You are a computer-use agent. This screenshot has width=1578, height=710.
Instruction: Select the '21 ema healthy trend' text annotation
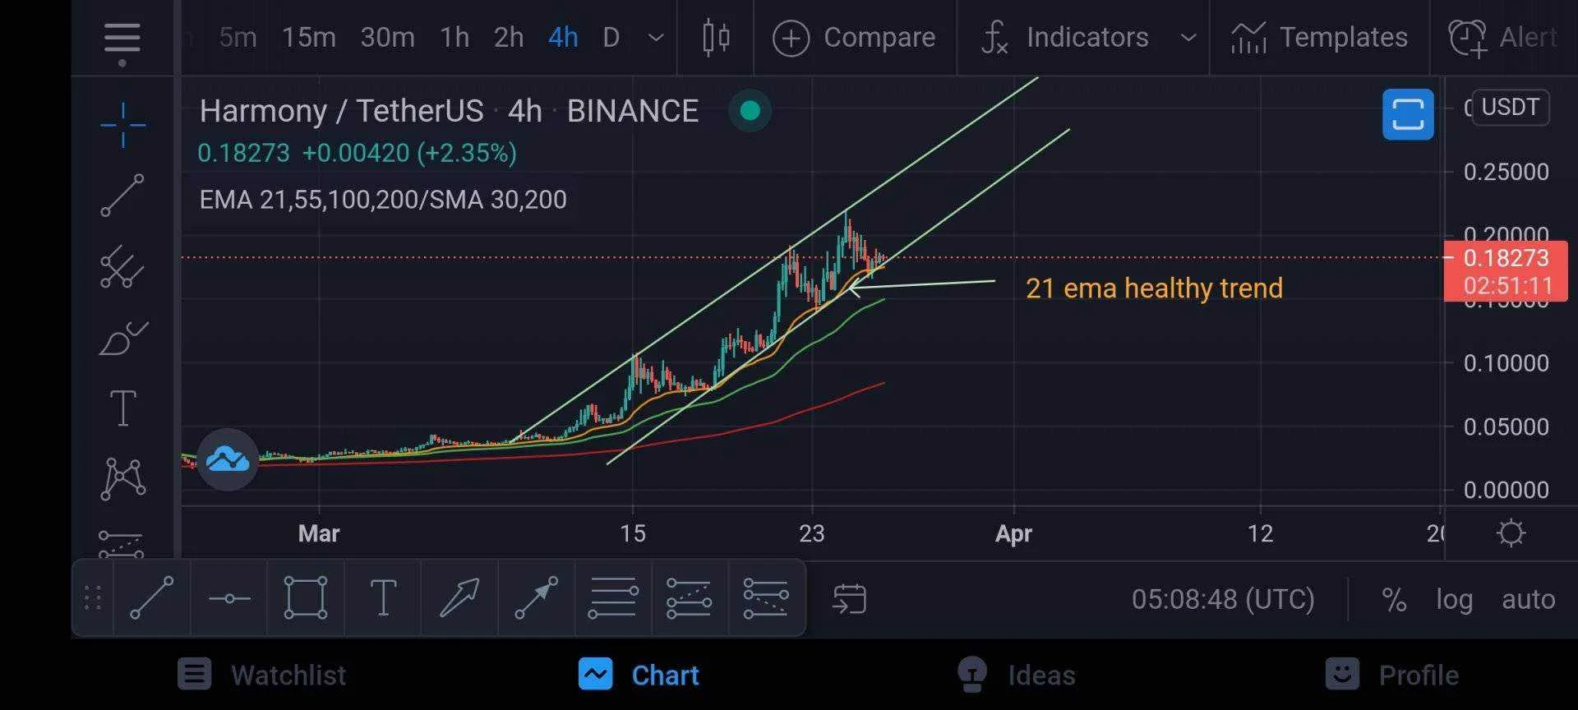[1154, 288]
